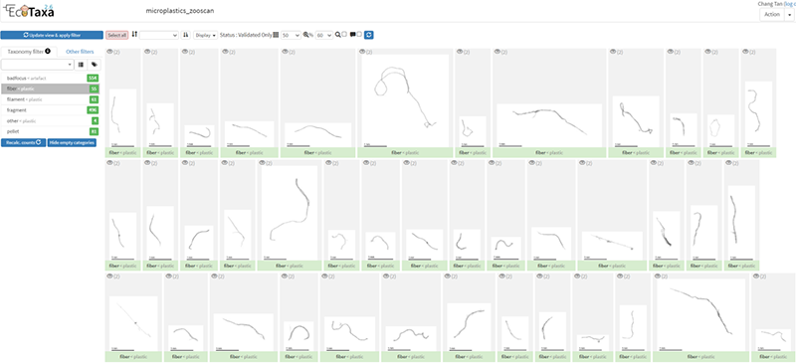
Task: Select the pellet category in taxonomy list
Action: 50,131
